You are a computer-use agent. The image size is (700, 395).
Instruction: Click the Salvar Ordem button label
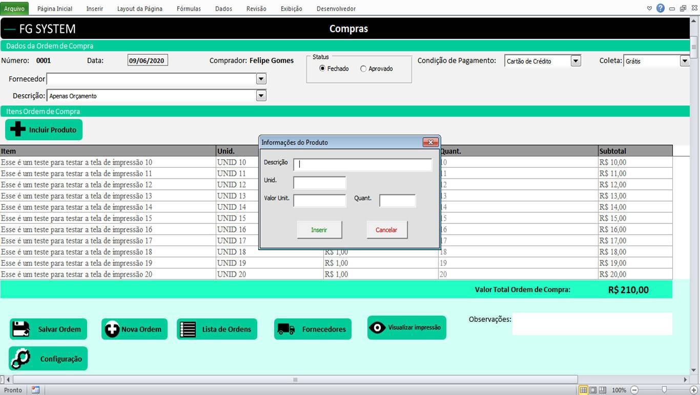click(x=59, y=329)
